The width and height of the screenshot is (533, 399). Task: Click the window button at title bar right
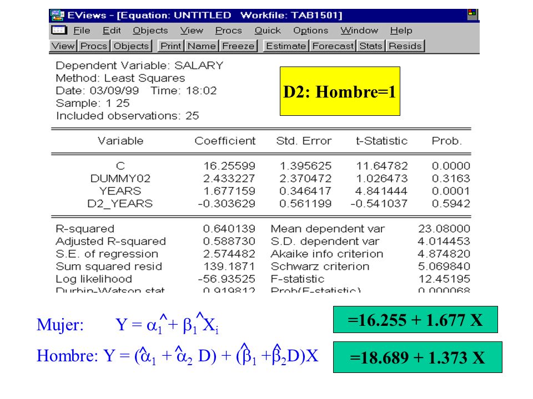tap(472, 14)
